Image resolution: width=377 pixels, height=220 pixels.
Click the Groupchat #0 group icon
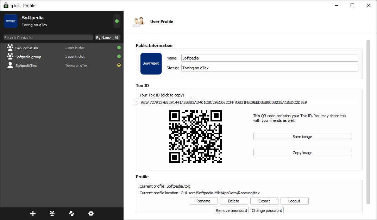(10, 48)
